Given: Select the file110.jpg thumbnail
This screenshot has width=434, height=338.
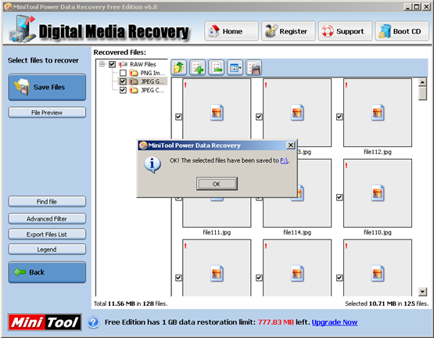Looking at the screenshot, I should [378, 192].
